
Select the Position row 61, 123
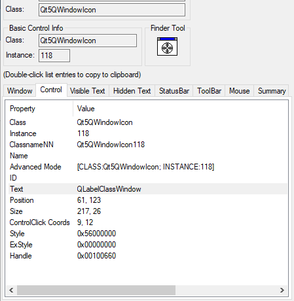(x=148, y=200)
